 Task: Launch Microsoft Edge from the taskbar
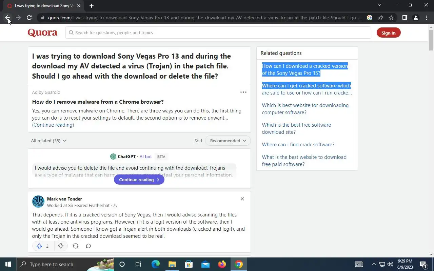click(x=155, y=264)
